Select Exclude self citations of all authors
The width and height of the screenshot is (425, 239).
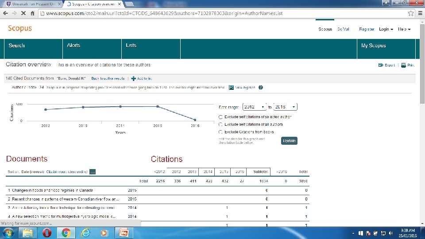click(220, 124)
